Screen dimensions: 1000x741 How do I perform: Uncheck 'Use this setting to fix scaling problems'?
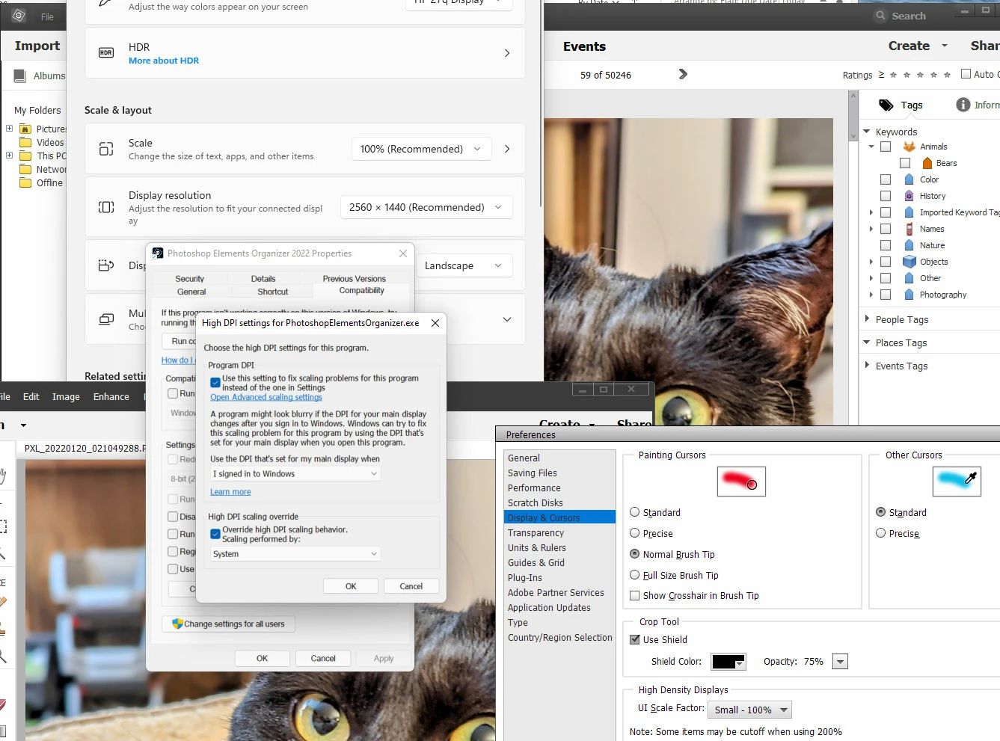215,382
